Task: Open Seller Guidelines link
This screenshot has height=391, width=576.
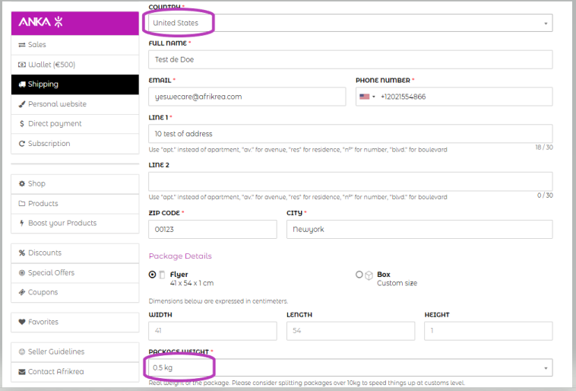Action: pyautogui.click(x=75, y=351)
